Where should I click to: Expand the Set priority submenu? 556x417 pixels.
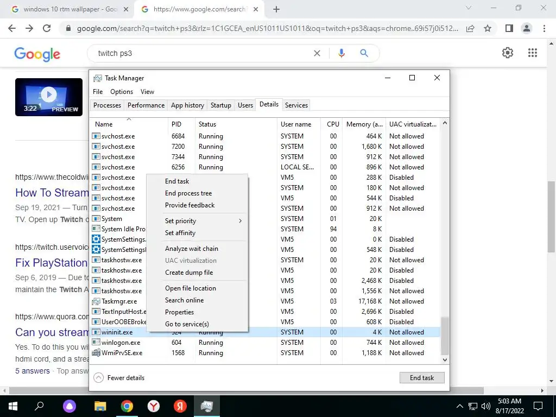click(203, 221)
